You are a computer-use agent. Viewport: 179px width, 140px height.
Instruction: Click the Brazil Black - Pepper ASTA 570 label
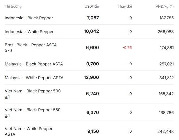[31, 48]
